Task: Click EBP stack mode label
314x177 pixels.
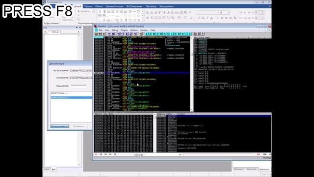Action: (x=265, y=154)
